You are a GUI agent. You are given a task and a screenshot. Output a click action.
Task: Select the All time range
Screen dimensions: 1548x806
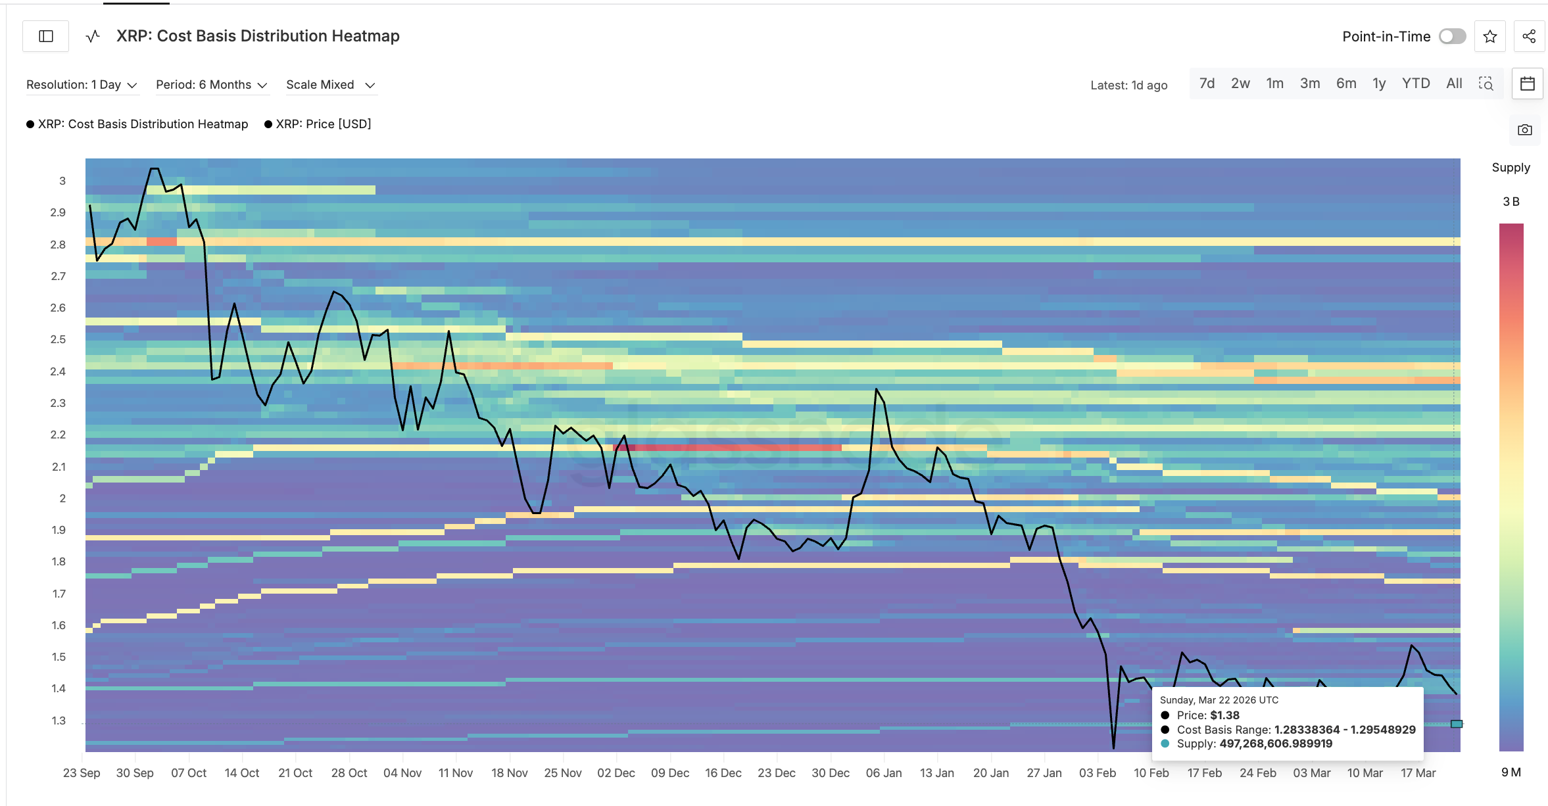tap(1454, 83)
